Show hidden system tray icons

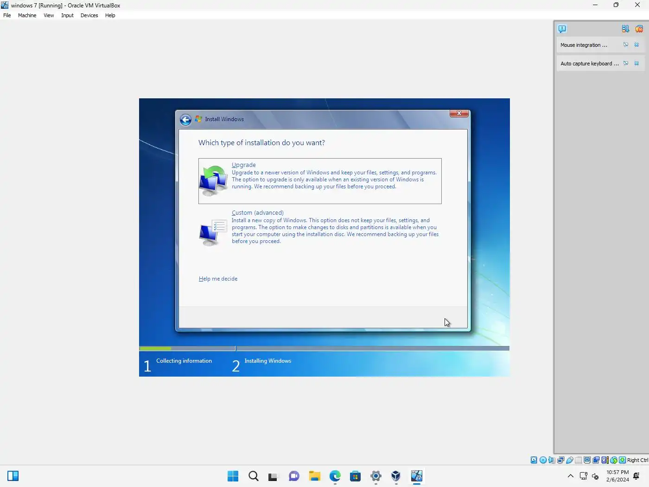(571, 476)
